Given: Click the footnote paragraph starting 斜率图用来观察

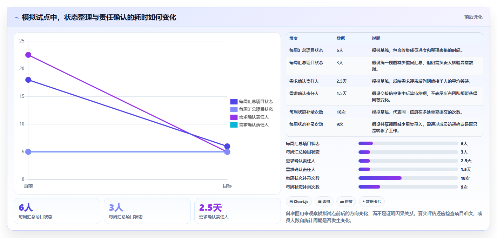Looking at the screenshot, I should (384, 217).
